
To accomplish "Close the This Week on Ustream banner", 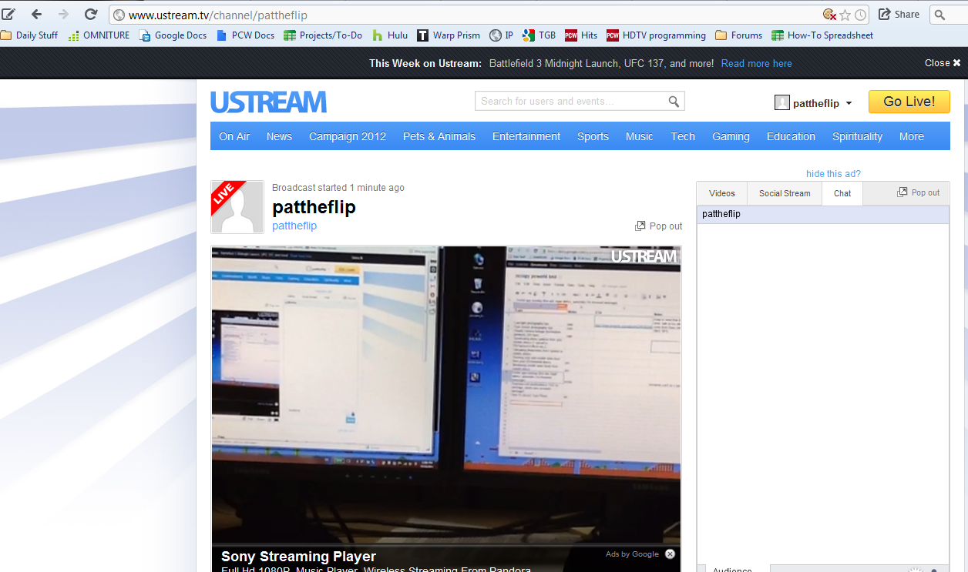I will [943, 63].
